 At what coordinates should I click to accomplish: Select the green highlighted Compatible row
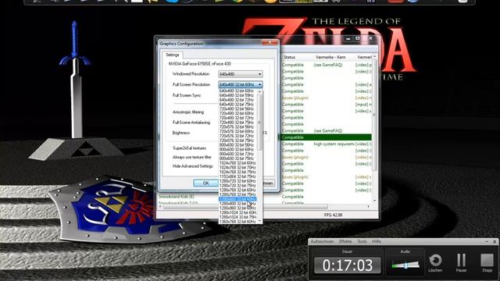[x=327, y=137]
